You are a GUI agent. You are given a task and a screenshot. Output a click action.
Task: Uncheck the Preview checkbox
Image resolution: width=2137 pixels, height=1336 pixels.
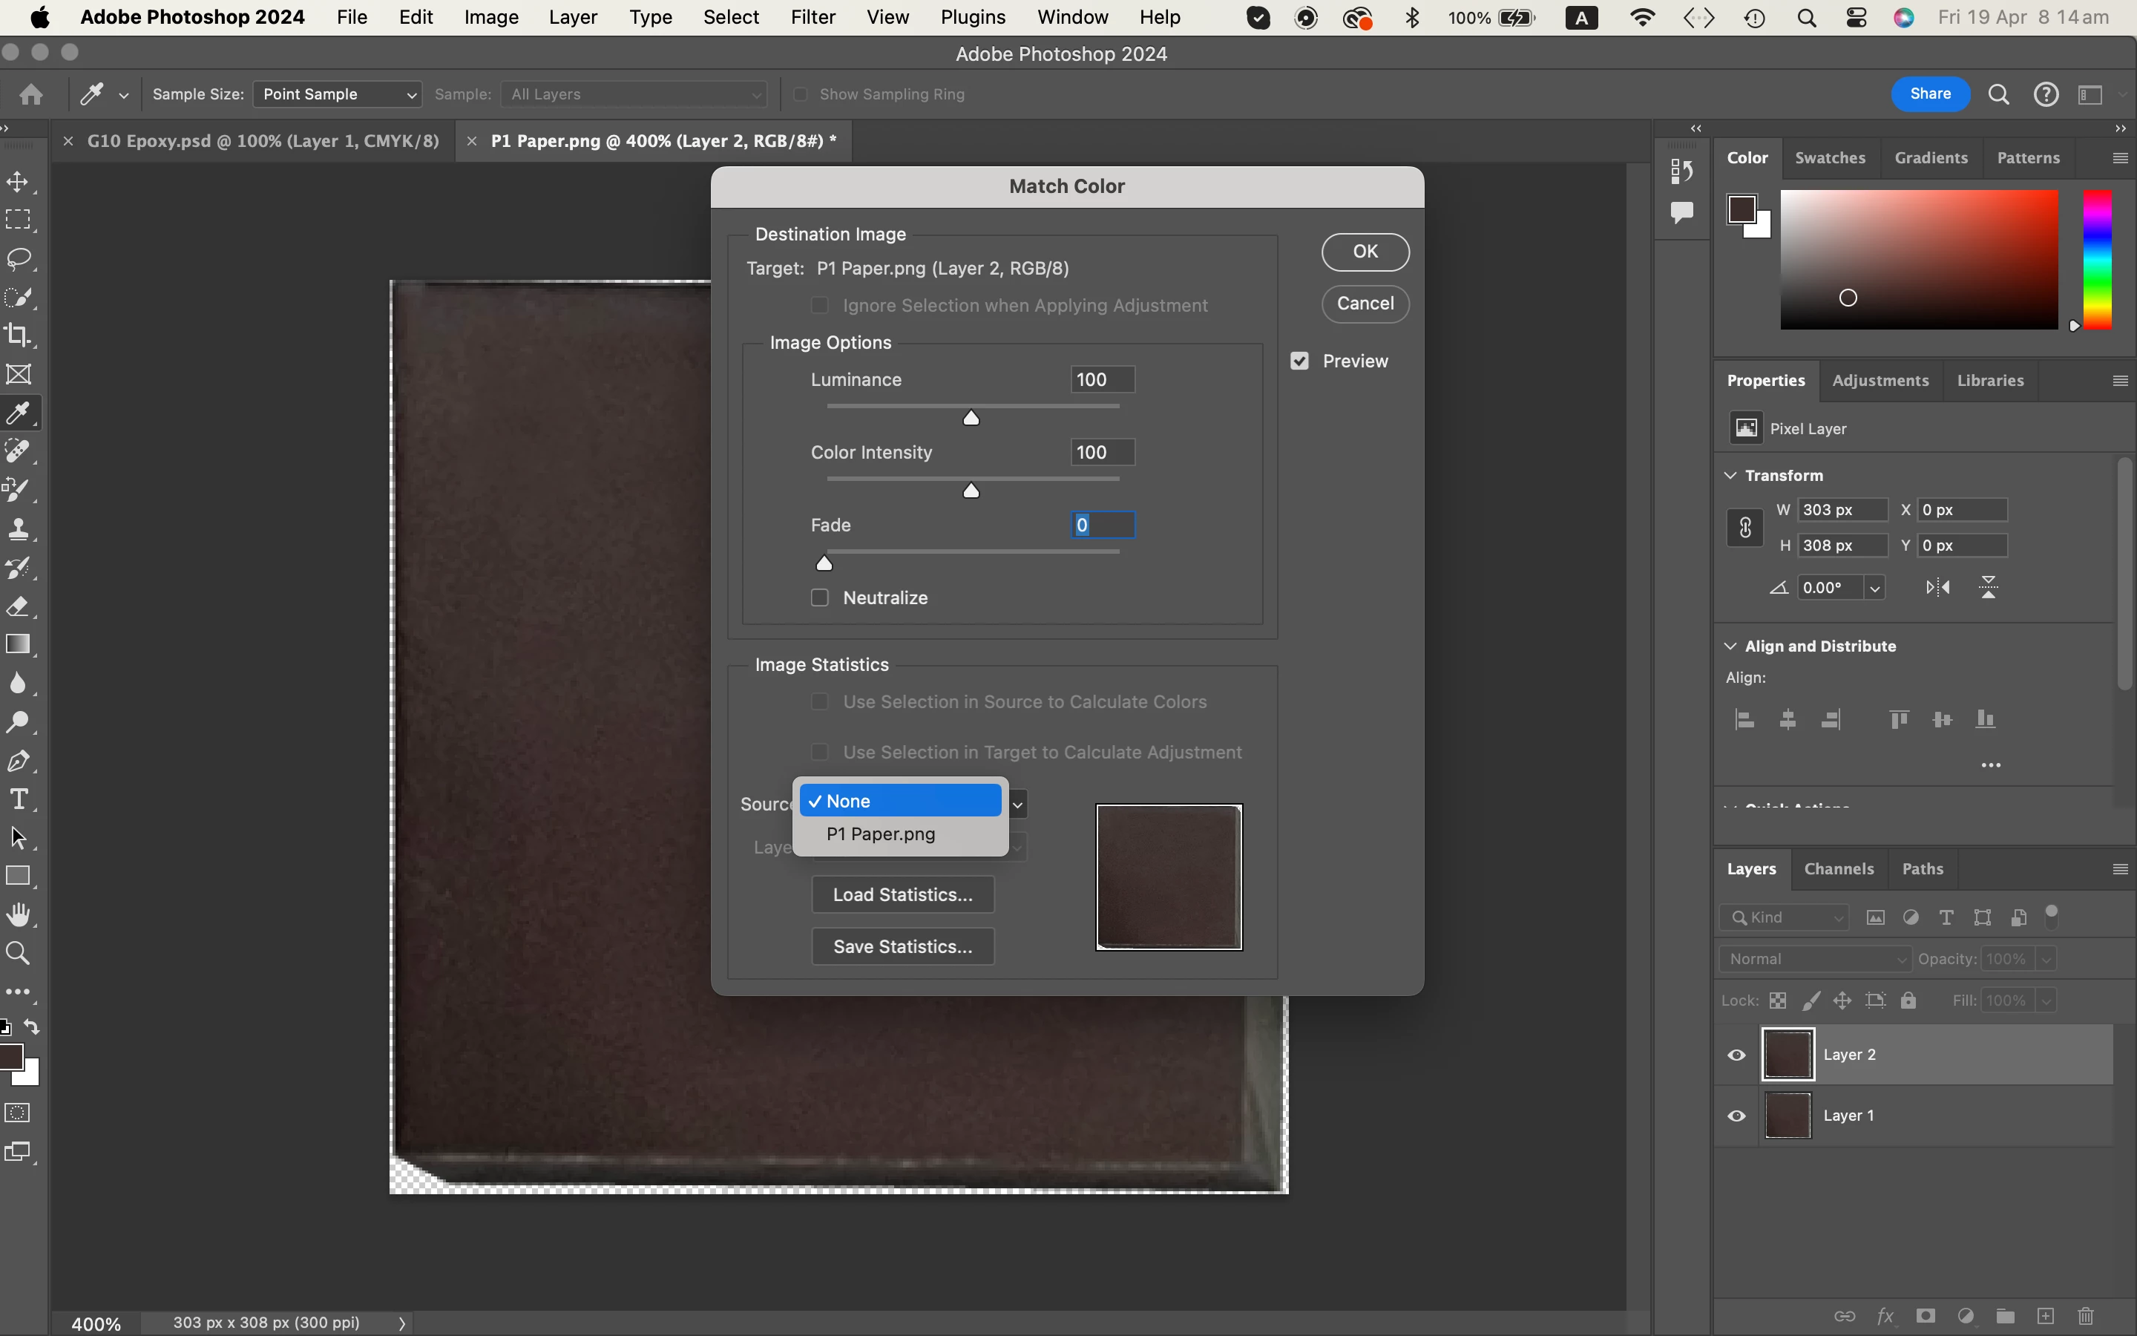click(1299, 361)
